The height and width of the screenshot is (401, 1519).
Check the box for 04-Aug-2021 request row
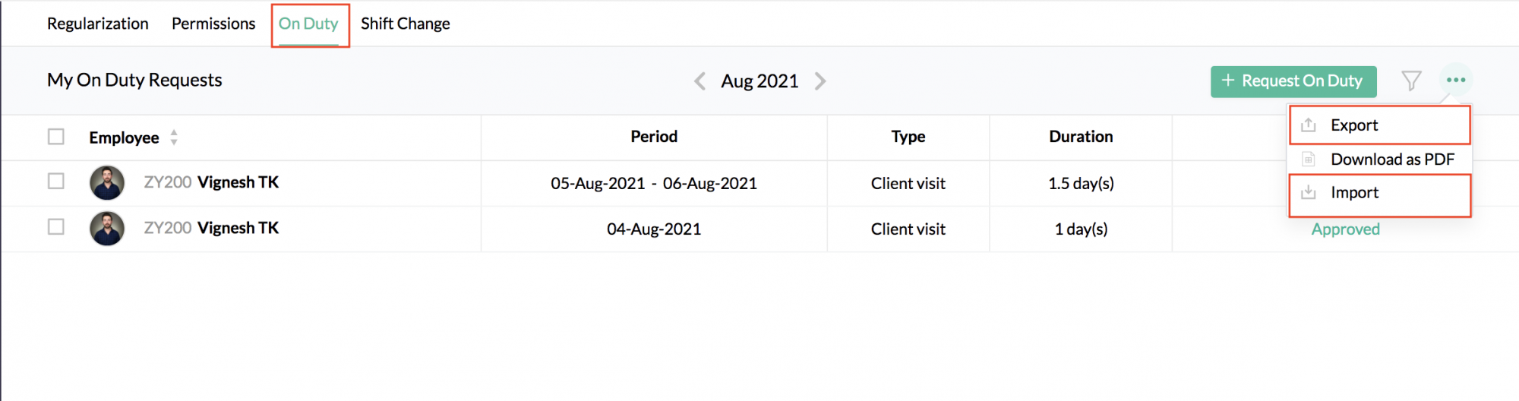coord(56,226)
